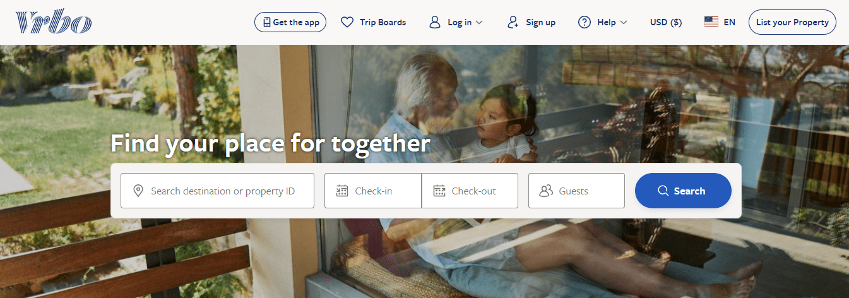Image resolution: width=849 pixels, height=298 pixels.
Task: Expand the Help dropdown chevron
Action: 624,23
